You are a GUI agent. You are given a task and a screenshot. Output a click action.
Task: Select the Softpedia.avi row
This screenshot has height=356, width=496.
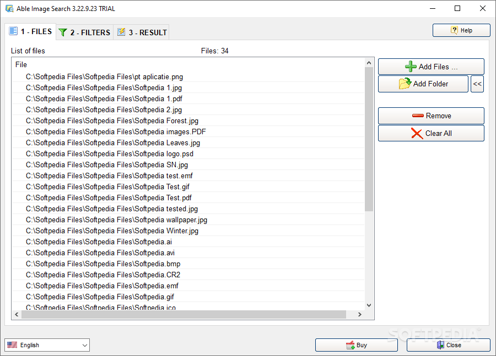(188, 253)
